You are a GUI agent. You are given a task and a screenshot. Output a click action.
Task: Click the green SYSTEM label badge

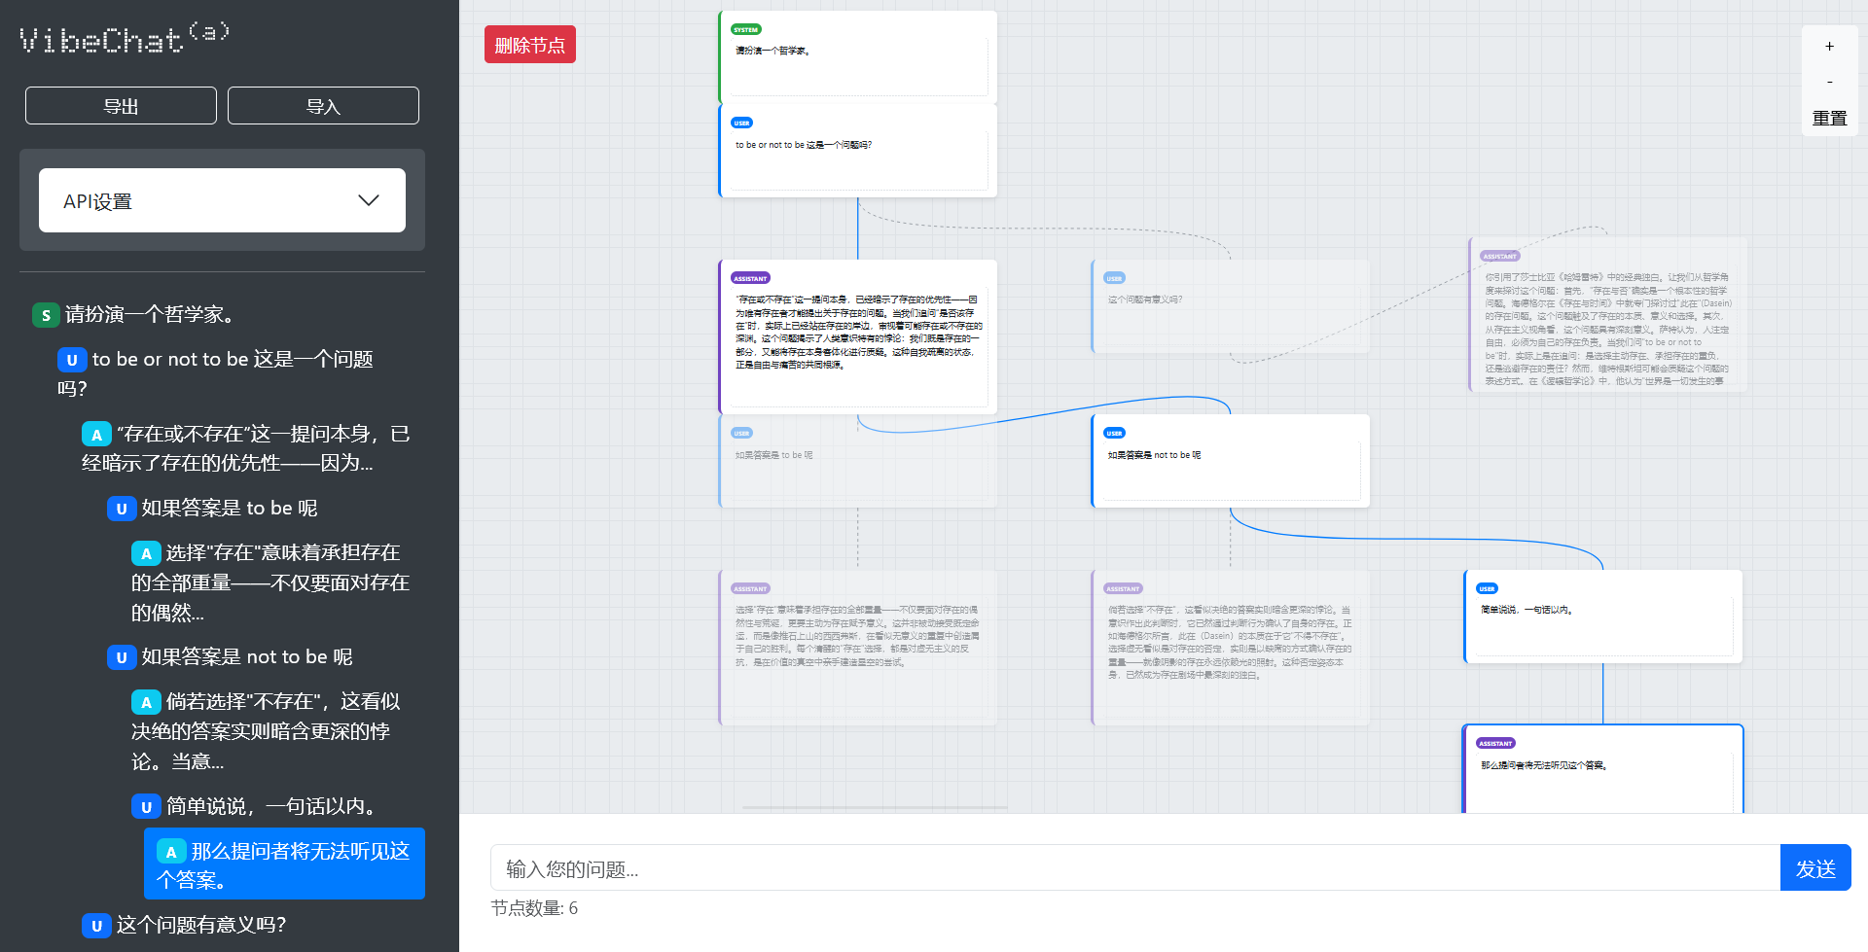pyautogui.click(x=746, y=29)
